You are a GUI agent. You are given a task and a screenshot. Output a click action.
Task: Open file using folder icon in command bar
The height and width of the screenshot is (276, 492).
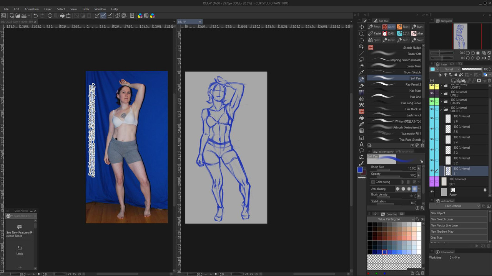point(18,16)
